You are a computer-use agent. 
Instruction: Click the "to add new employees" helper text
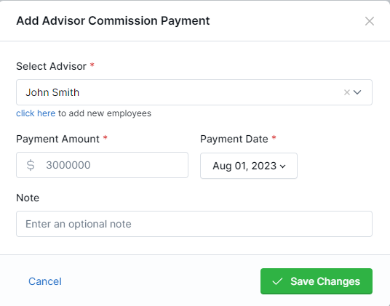pos(105,113)
